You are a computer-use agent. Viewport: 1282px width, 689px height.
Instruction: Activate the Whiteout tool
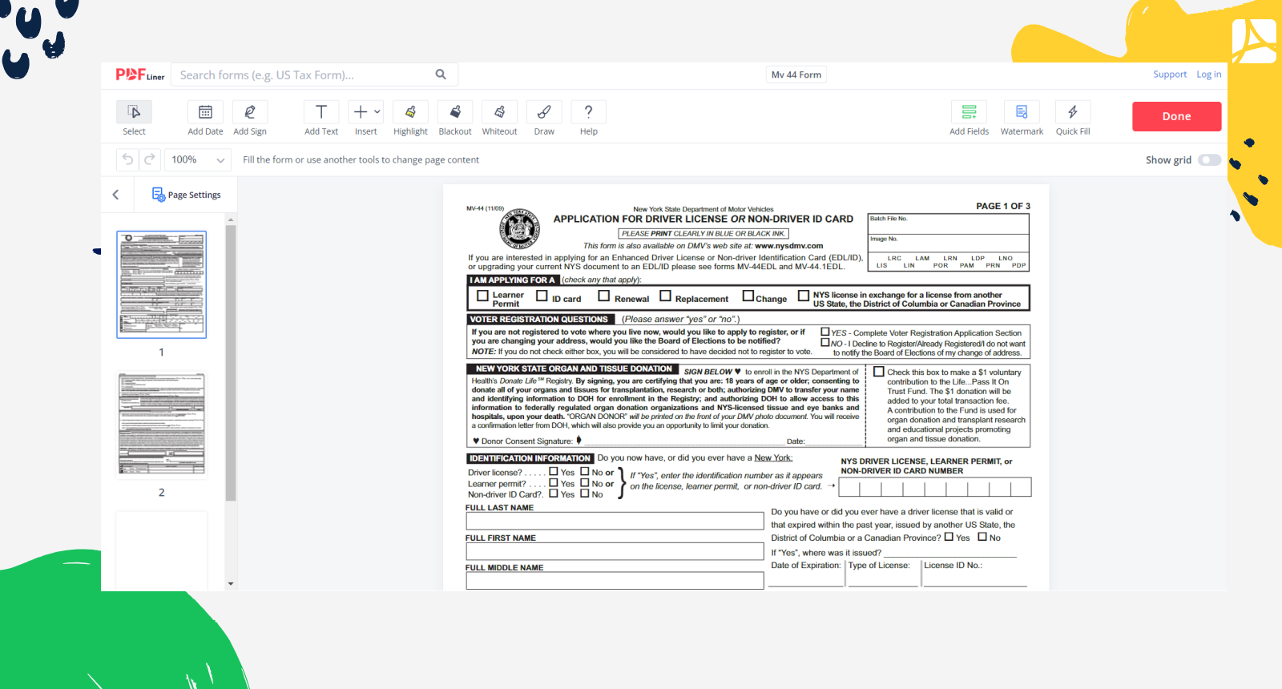[499, 113]
